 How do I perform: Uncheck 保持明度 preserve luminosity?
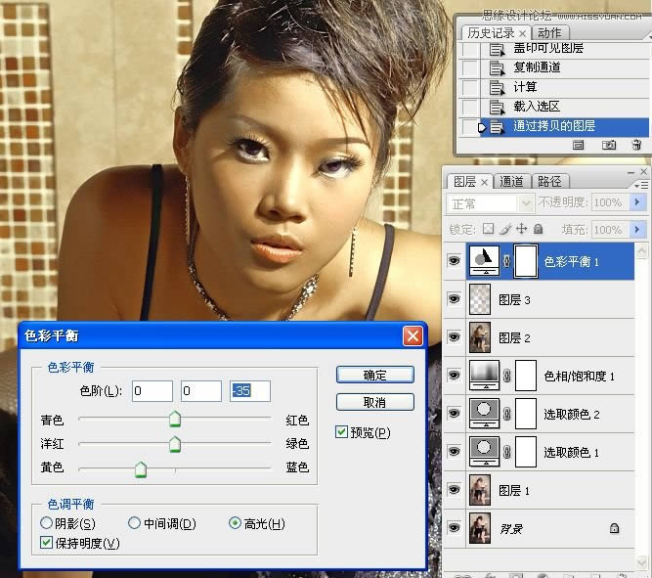point(47,543)
